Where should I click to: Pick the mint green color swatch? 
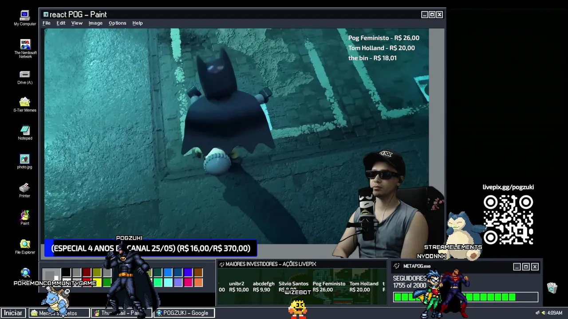point(158,282)
